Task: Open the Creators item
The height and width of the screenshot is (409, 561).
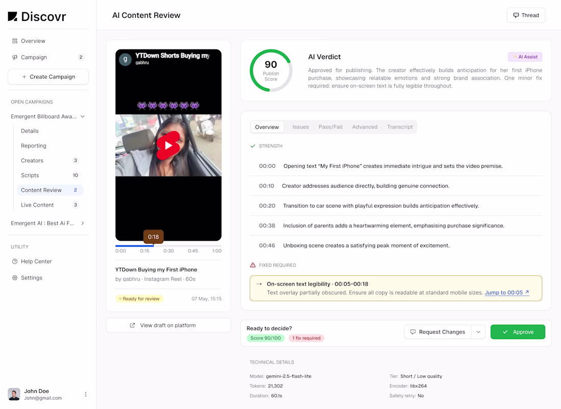Action: coord(50,160)
